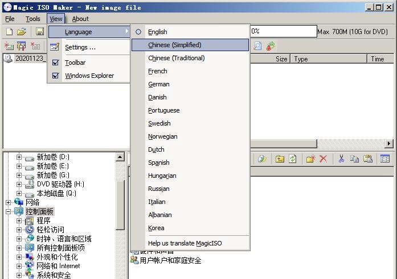Click the red X delete icon
The image size is (397, 279).
[324, 159]
